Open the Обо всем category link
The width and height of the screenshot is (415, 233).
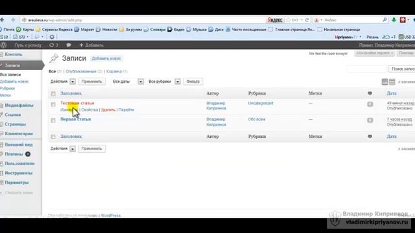click(257, 119)
